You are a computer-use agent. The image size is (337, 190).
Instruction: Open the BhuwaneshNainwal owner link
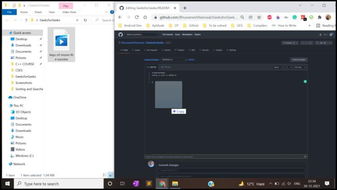[x=133, y=43]
